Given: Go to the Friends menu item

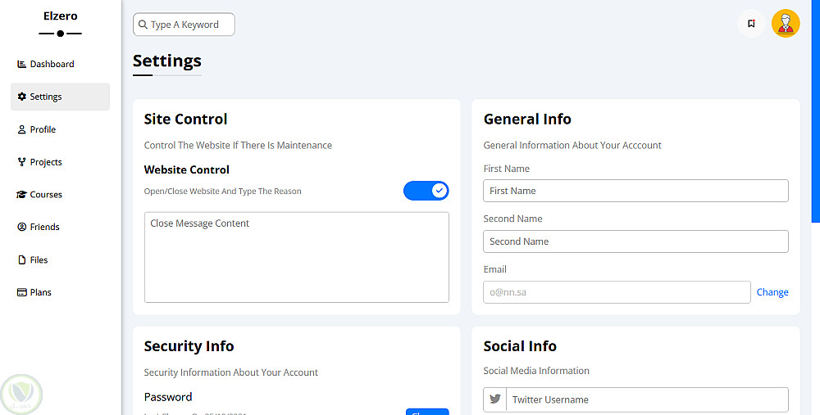Looking at the screenshot, I should tap(44, 227).
